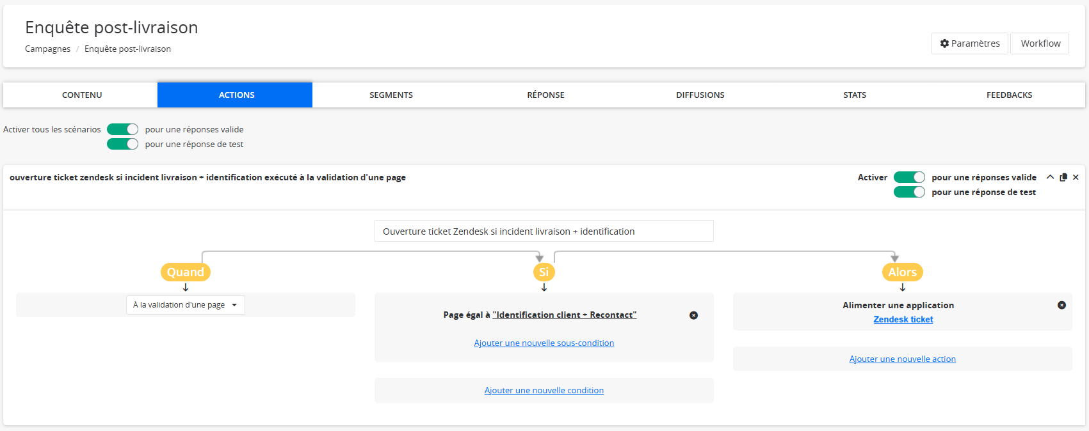Image resolution: width=1089 pixels, height=431 pixels.
Task: Switch to the RÉPONSE tab
Action: click(x=545, y=95)
